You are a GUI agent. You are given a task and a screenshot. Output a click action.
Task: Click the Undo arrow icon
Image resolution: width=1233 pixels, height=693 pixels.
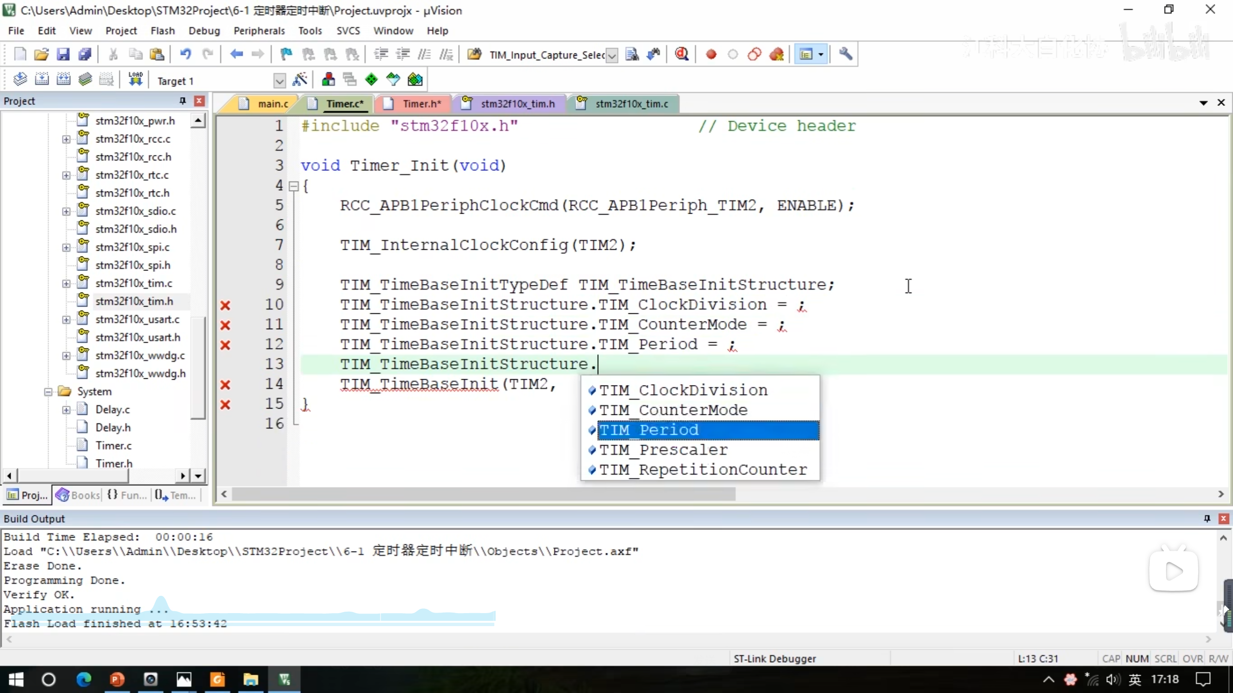point(185,54)
